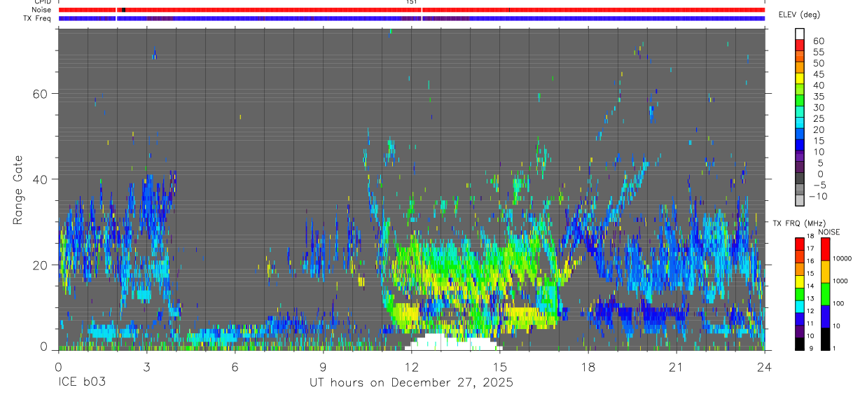860x397 pixels.
Task: Click the red swatch in NOISE colorbar
Action: (826, 249)
